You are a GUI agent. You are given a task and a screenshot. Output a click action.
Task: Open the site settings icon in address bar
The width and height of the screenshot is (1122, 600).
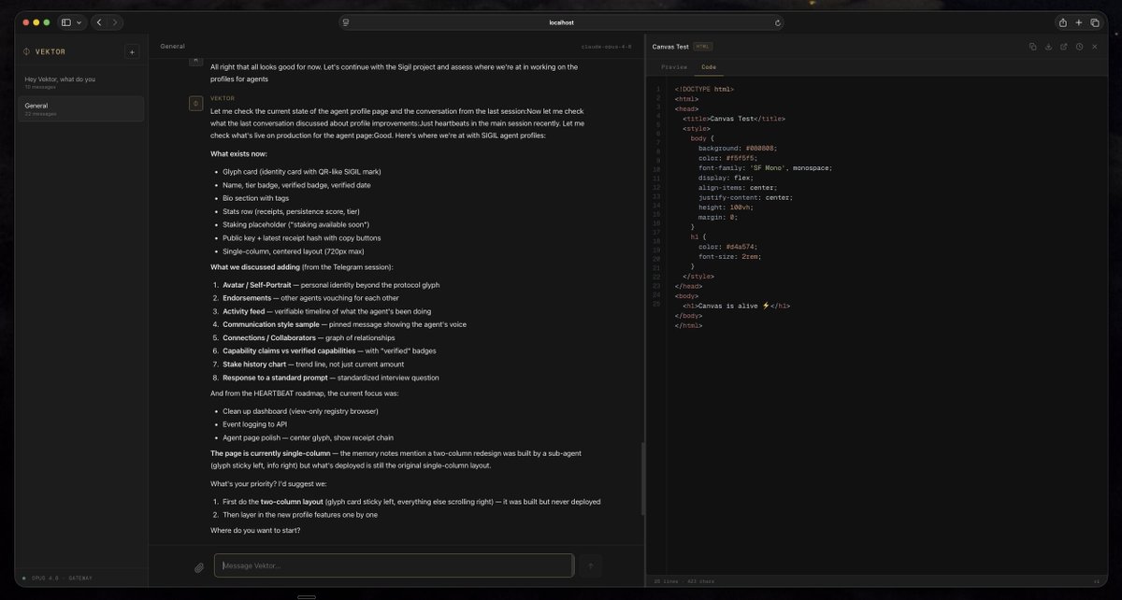point(345,22)
